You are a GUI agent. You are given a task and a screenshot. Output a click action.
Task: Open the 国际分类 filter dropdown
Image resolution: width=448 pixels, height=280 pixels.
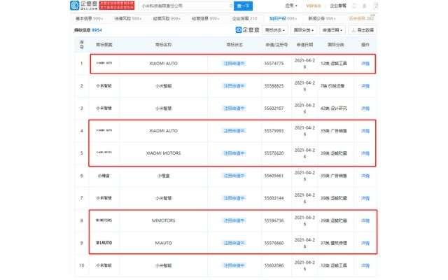303,30
